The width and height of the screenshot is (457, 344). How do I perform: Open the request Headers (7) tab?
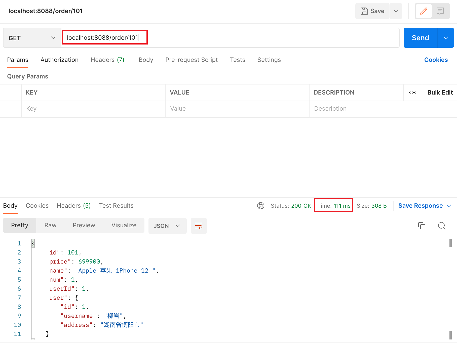click(x=107, y=60)
